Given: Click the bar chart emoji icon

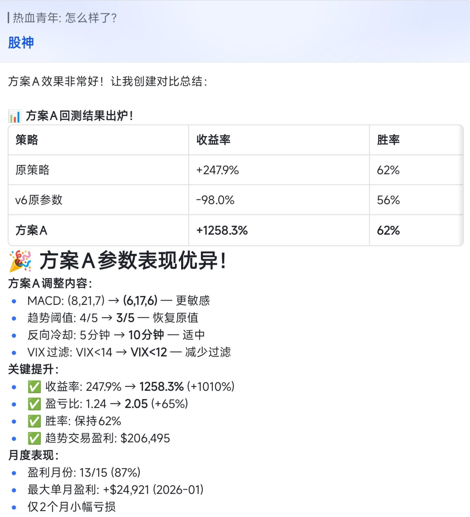Looking at the screenshot, I should tap(15, 116).
